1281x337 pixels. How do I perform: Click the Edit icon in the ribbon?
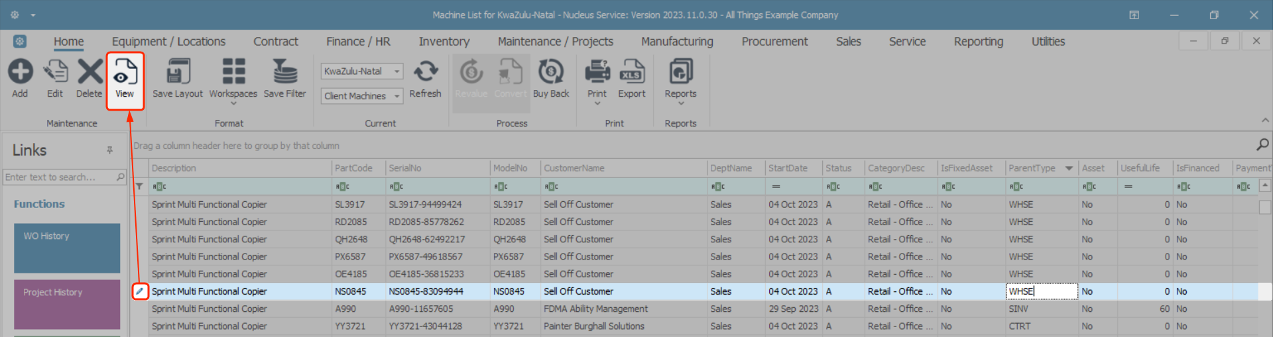(x=55, y=72)
